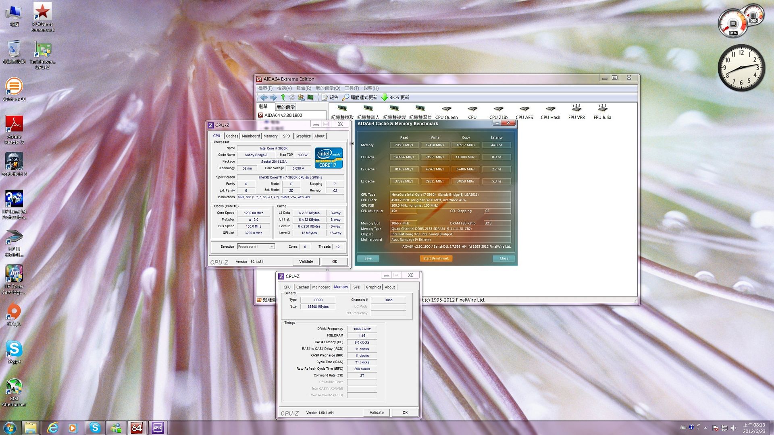
Task: Open Internet Explorer from taskbar
Action: tap(53, 428)
